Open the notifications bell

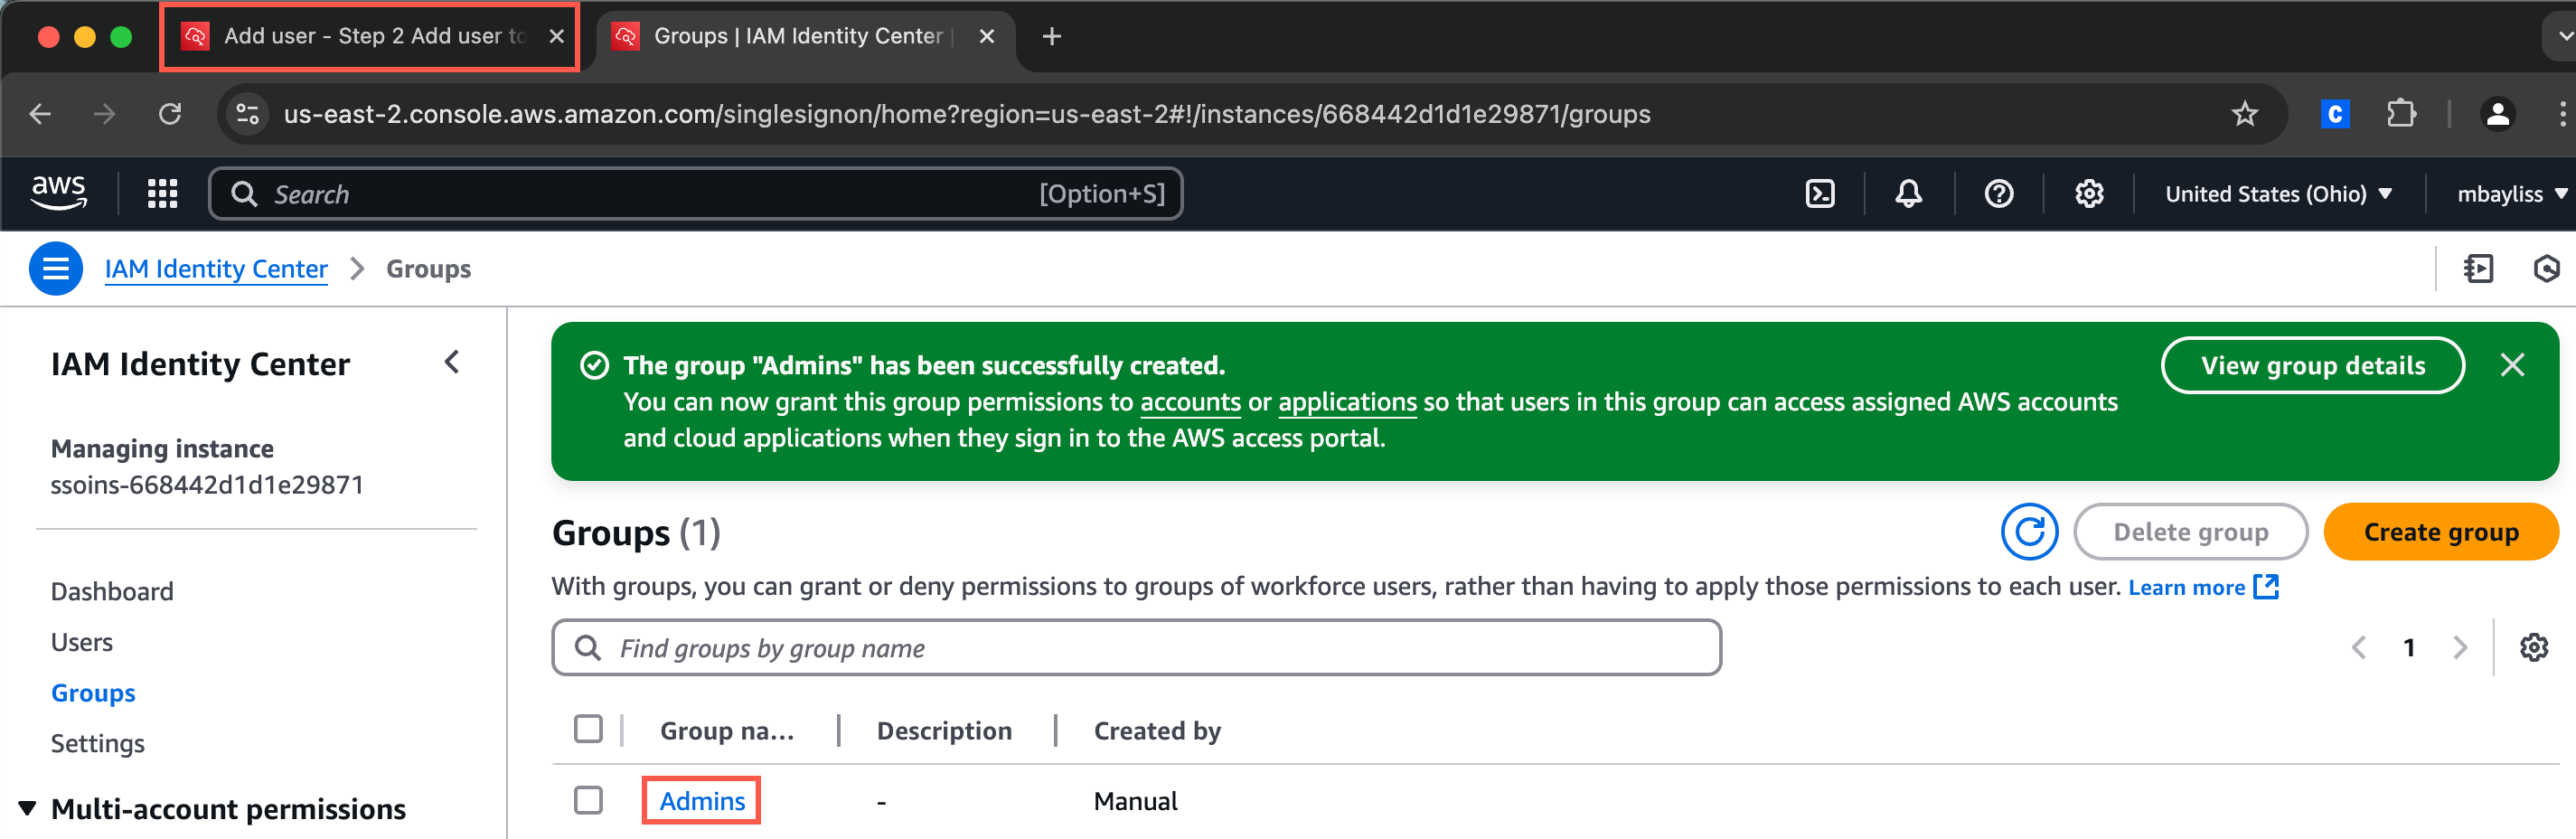tap(1908, 193)
